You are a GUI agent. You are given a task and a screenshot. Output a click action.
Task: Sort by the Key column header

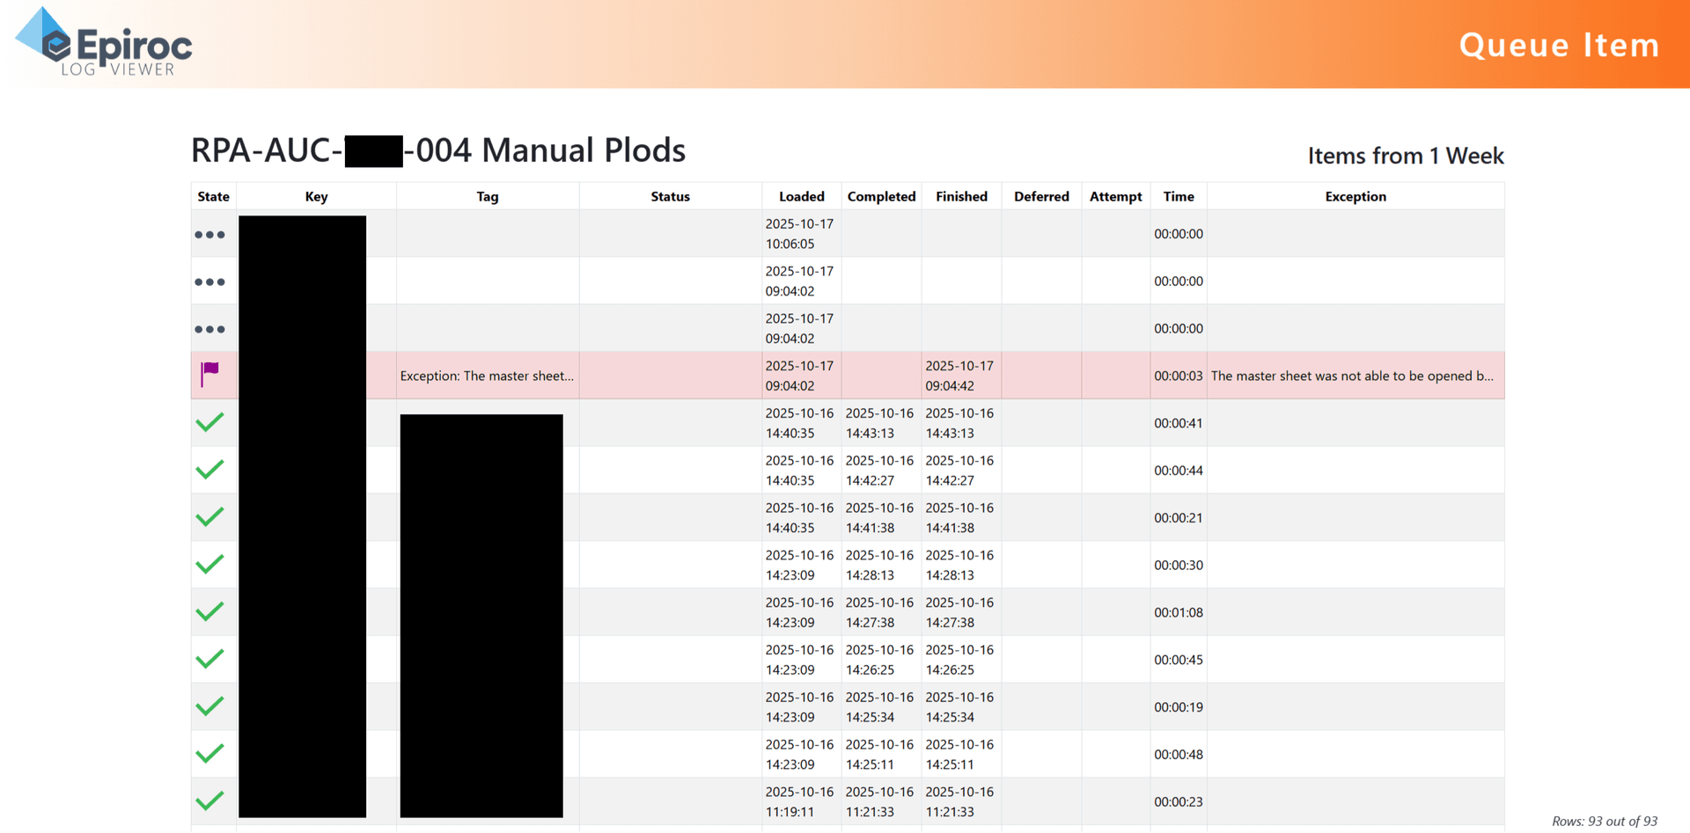[x=316, y=196]
